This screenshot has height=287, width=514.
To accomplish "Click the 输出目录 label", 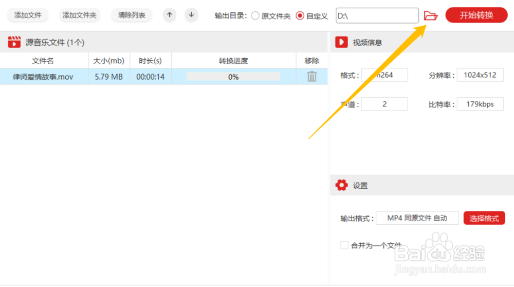I will point(231,16).
